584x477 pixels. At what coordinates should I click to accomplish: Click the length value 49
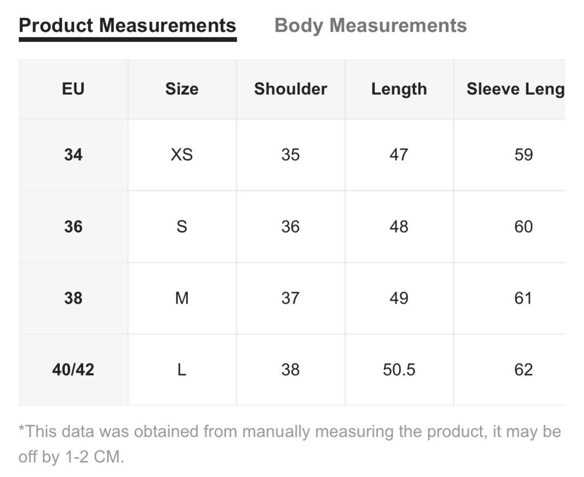[399, 298]
